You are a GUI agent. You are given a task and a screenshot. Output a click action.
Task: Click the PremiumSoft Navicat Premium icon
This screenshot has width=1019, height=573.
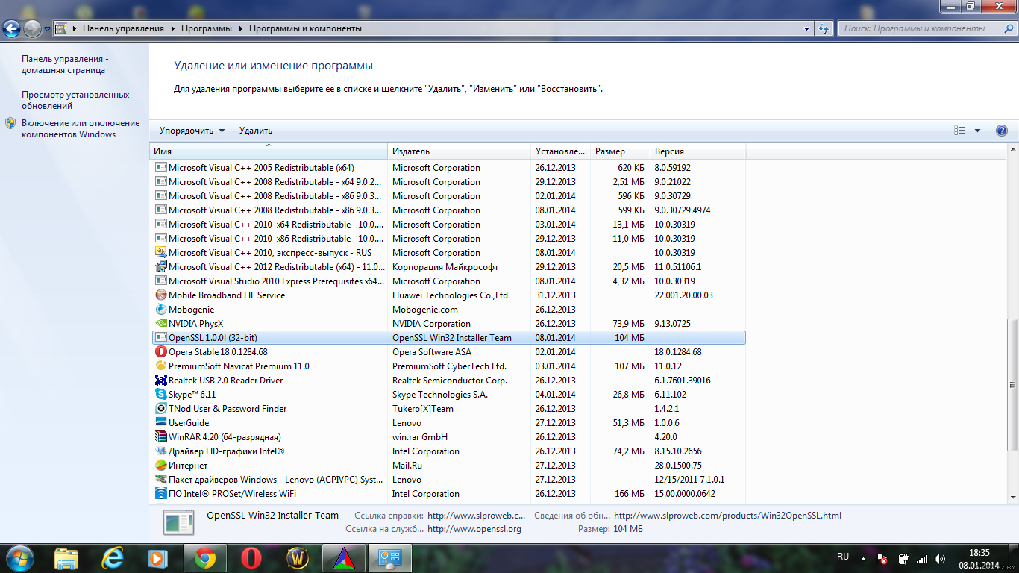click(x=160, y=366)
